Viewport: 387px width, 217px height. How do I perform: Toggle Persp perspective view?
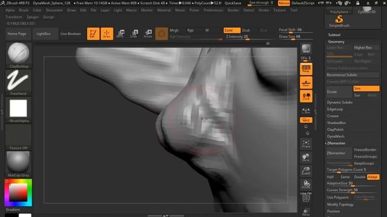[x=306, y=69]
